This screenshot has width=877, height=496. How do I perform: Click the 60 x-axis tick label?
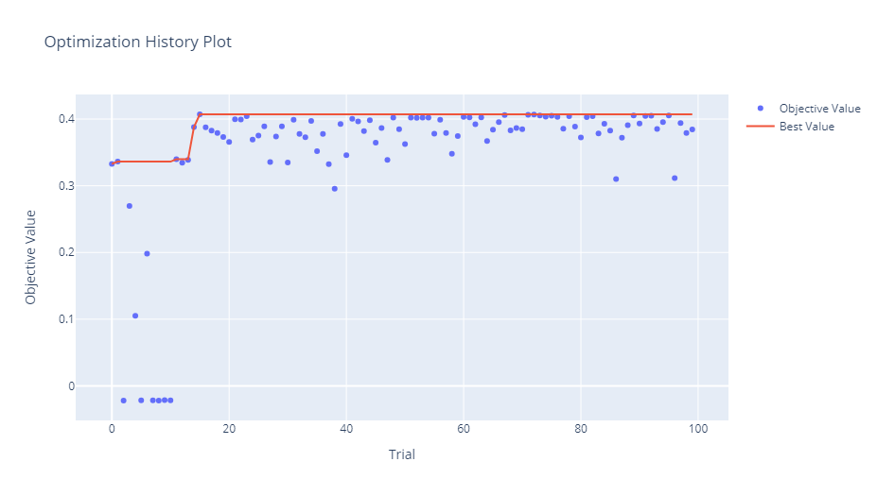pyautogui.click(x=464, y=431)
